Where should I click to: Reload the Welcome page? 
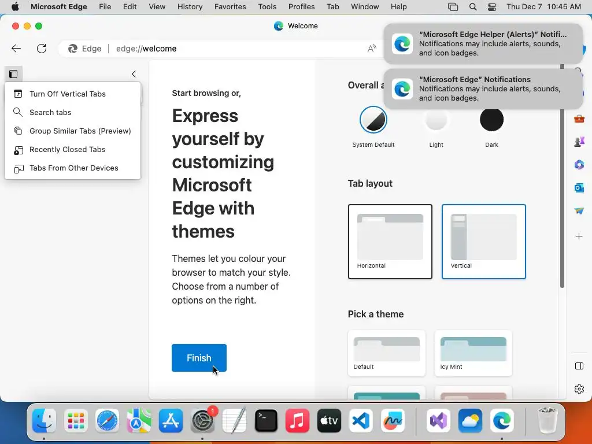[42, 49]
